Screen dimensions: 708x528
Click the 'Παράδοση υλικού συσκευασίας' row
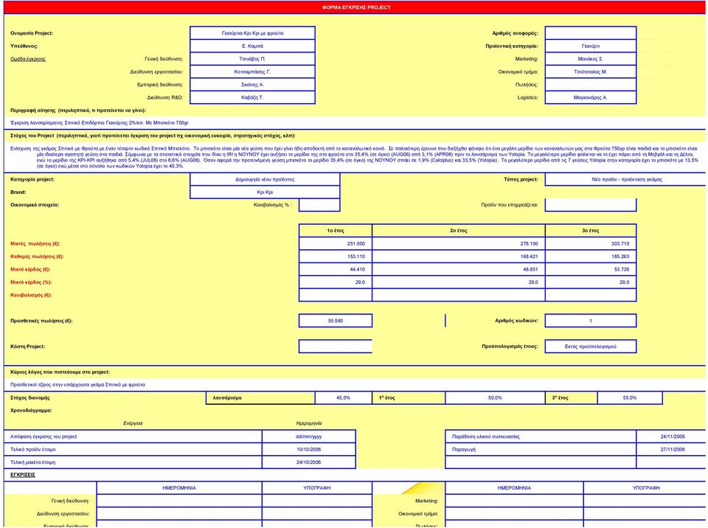tap(541, 437)
